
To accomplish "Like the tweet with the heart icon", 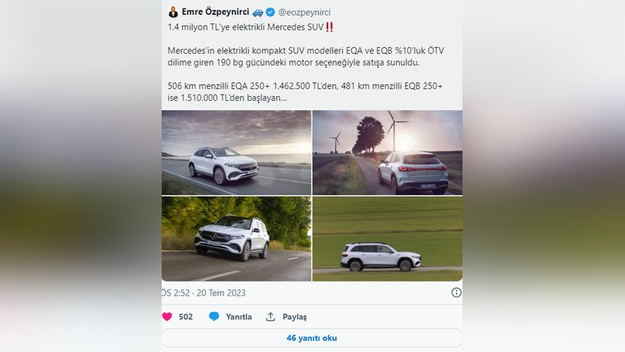I will 167,317.
